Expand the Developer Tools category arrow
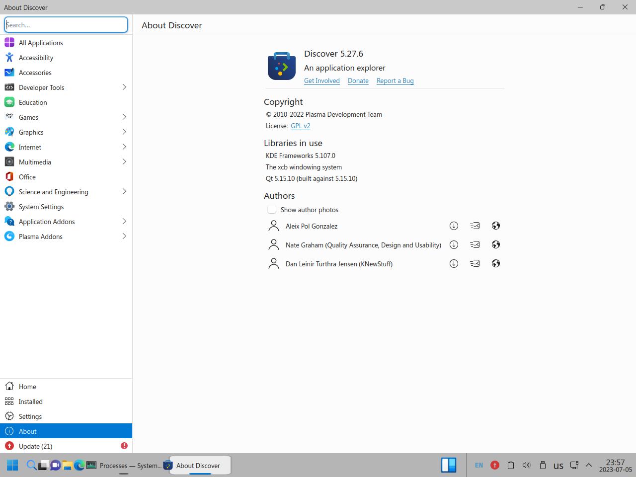 [x=124, y=87]
